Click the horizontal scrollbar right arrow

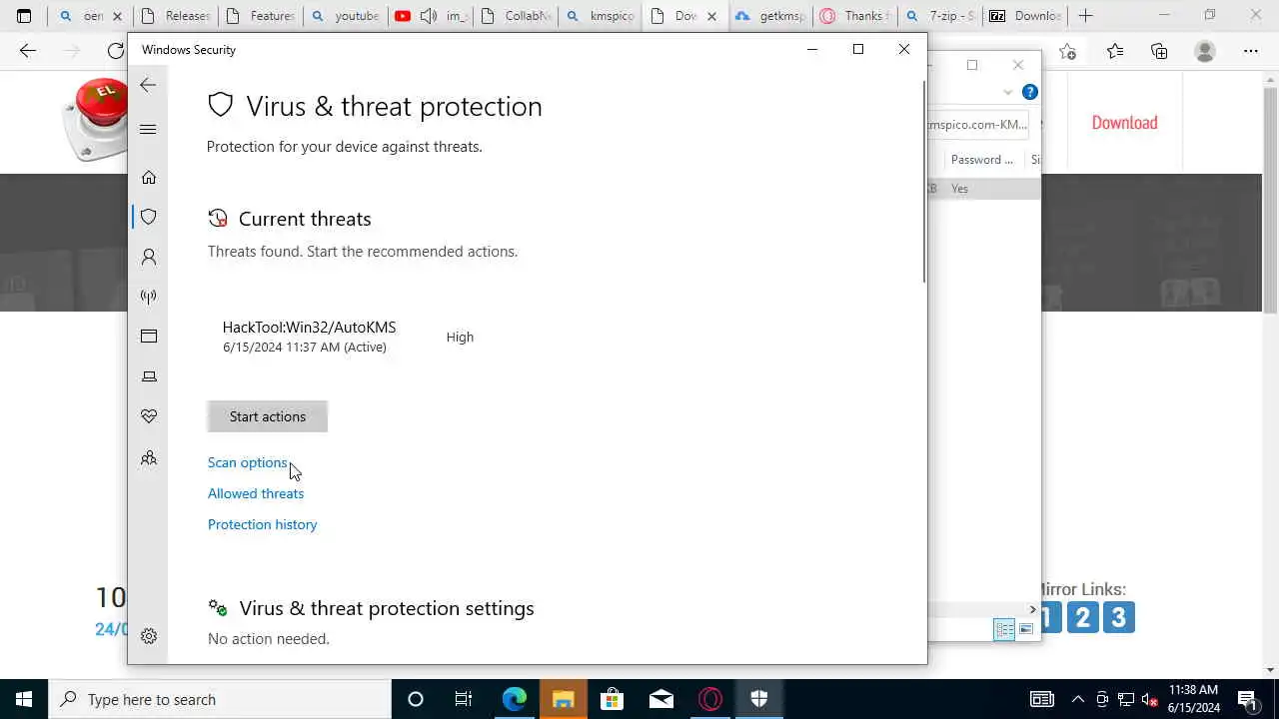(x=1033, y=609)
